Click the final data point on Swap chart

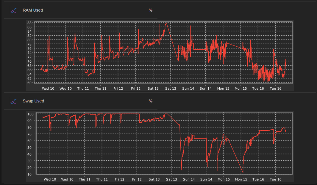tap(285, 131)
